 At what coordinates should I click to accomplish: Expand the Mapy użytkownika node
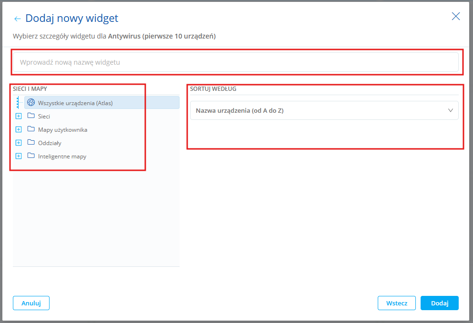coord(19,129)
